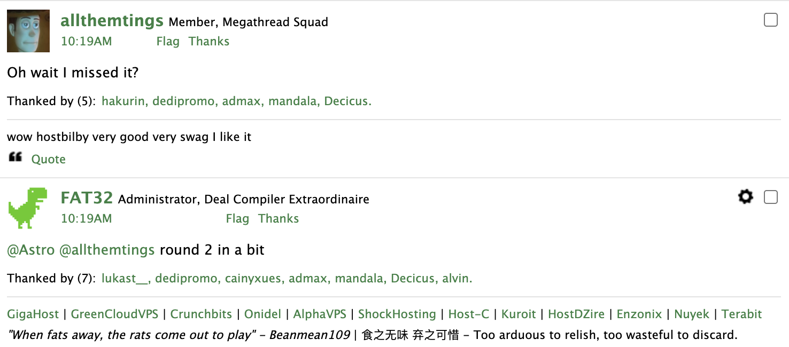Viewport: 789px width, 347px height.
Task: Open allthemtings' profile via username
Action: [x=112, y=21]
